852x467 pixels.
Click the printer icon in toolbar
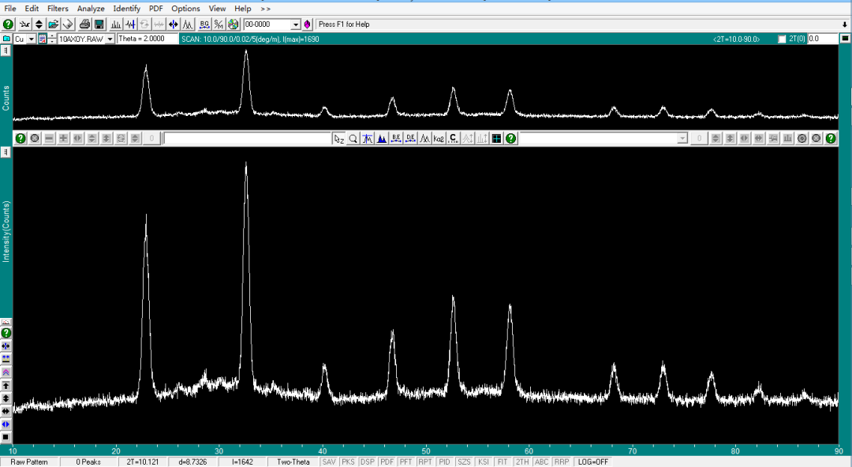(x=84, y=24)
